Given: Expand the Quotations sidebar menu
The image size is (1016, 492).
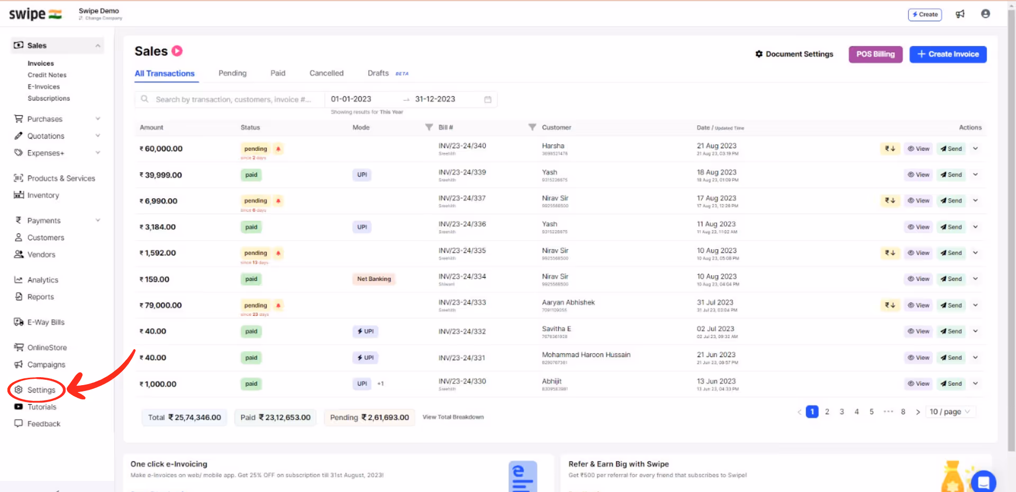Looking at the screenshot, I should [x=98, y=135].
